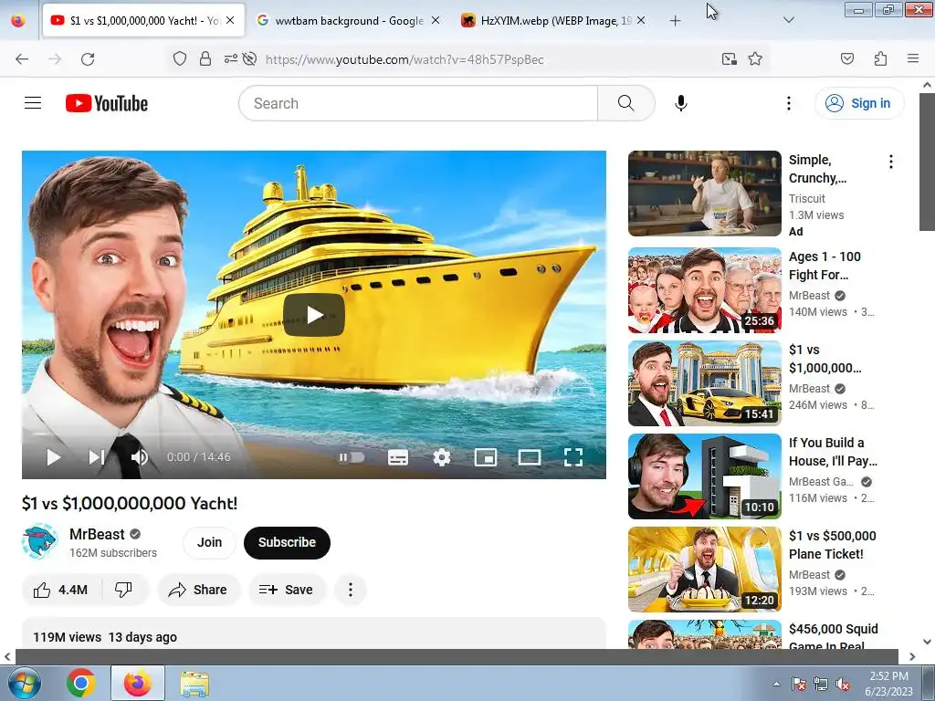Open YouTube settings three-dot menu
The height and width of the screenshot is (701, 935).
(788, 103)
